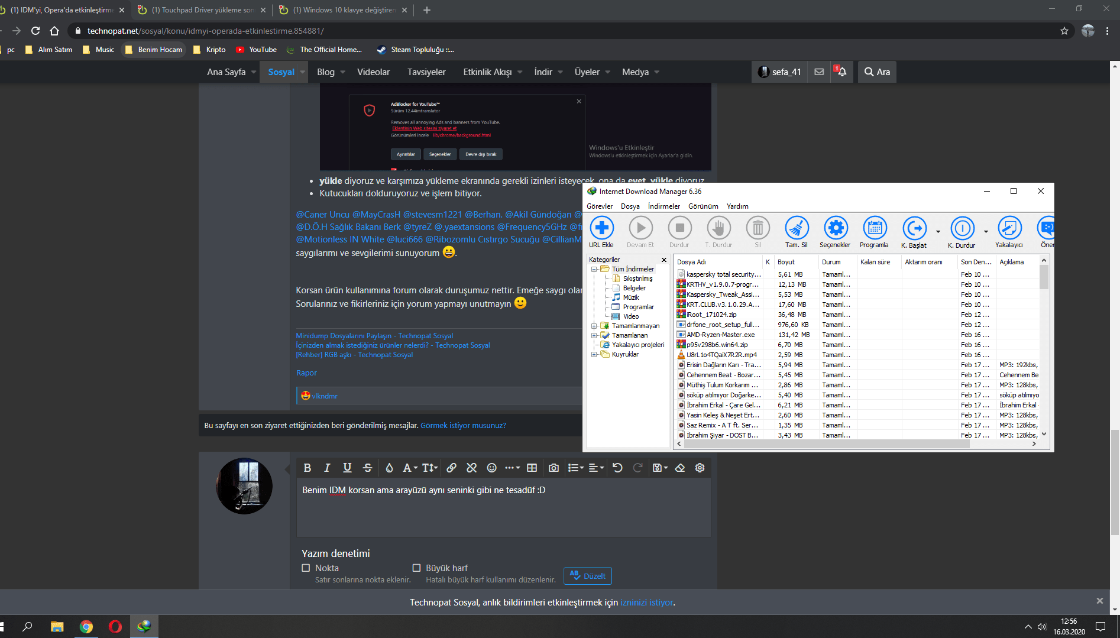Open the forum inbox envelope
The image size is (1120, 638).
819,72
